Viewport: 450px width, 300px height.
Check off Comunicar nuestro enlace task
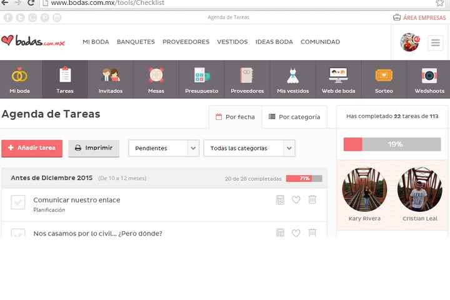(18, 202)
